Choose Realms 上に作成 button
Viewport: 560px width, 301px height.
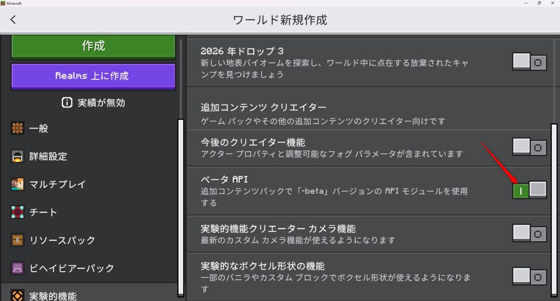[x=93, y=76]
